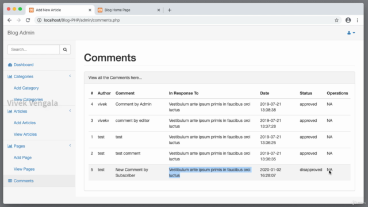Click 'comment by editor' cell
This screenshot has height=207, width=368.
click(132, 121)
